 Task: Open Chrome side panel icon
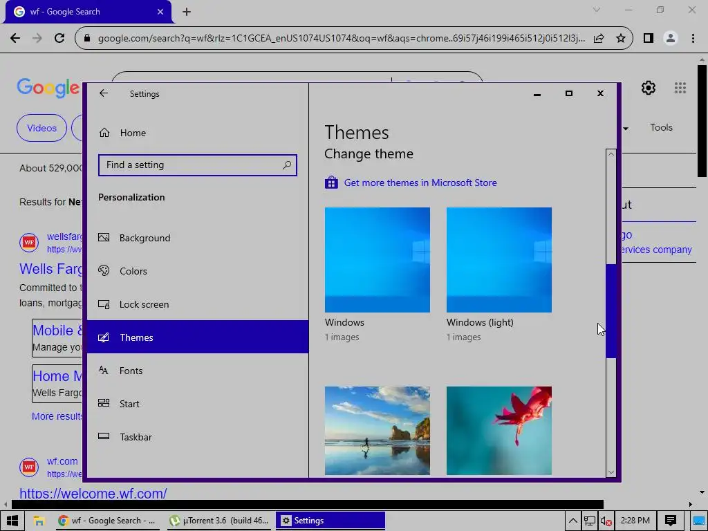pyautogui.click(x=649, y=39)
